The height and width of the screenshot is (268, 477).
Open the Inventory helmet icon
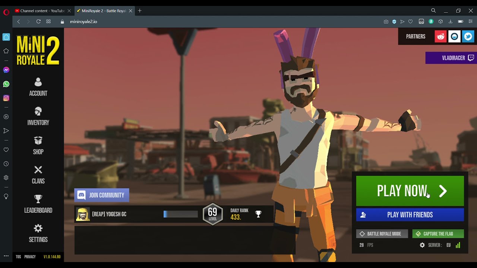[38, 111]
